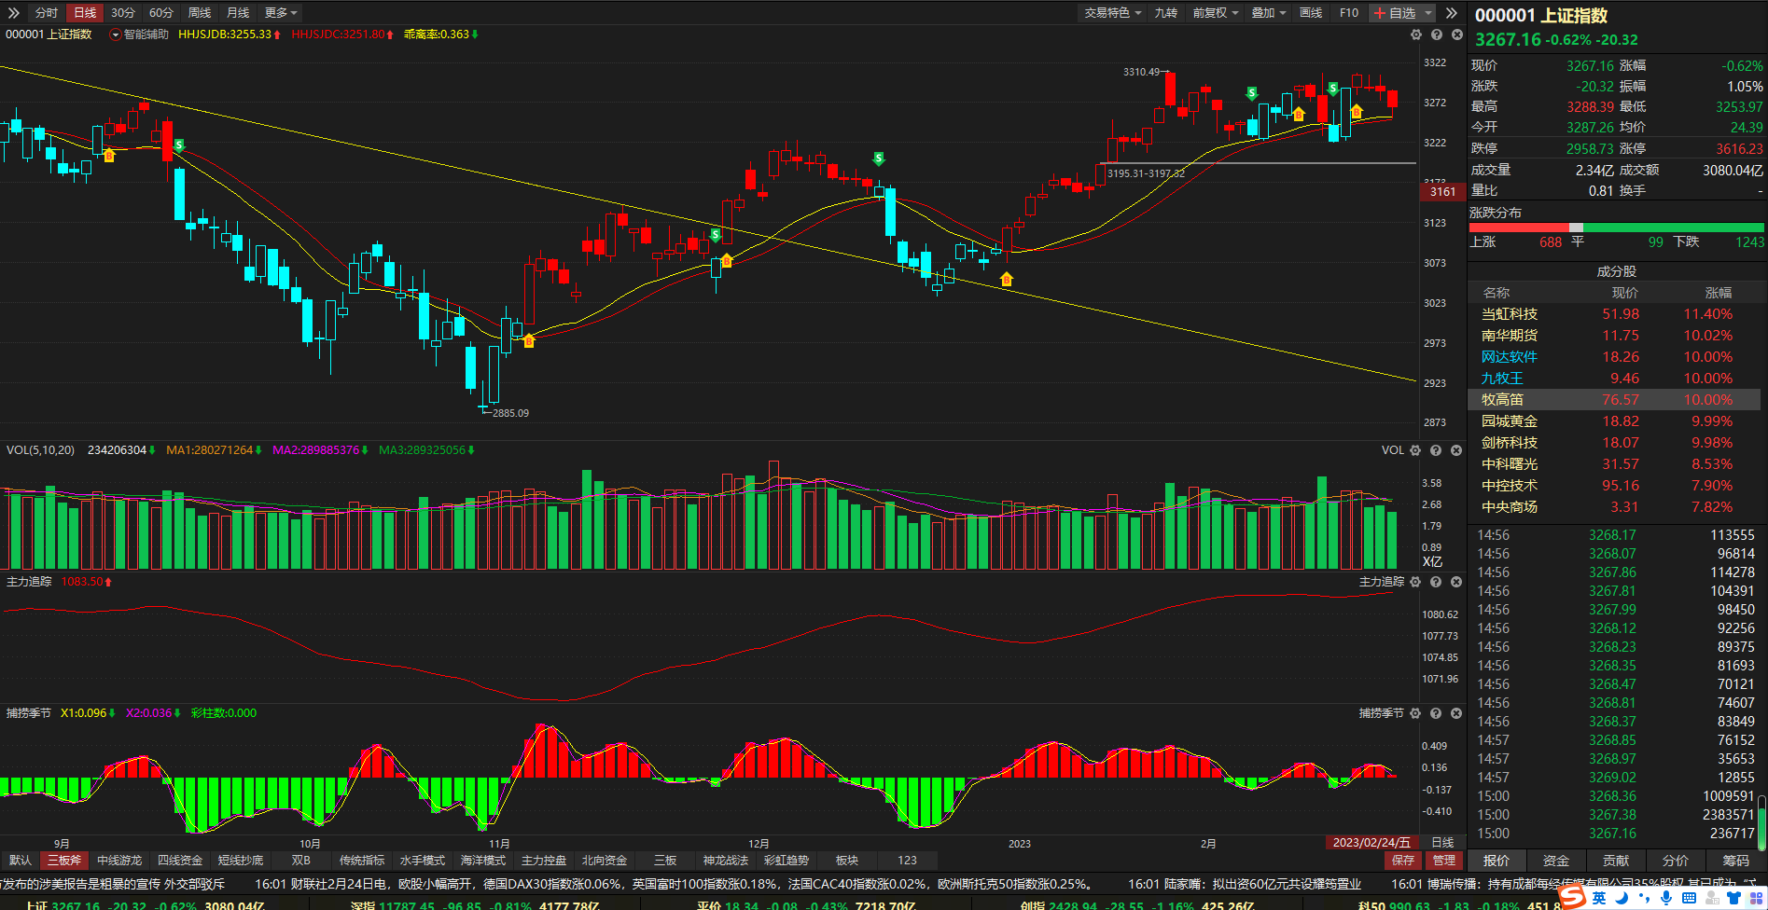
Task: Switch to 贡献 tab in right panel
Action: 1616,861
